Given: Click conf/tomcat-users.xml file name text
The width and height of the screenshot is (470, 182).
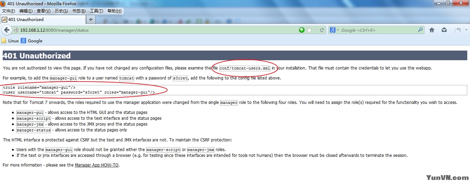Looking at the screenshot, I should point(245,68).
